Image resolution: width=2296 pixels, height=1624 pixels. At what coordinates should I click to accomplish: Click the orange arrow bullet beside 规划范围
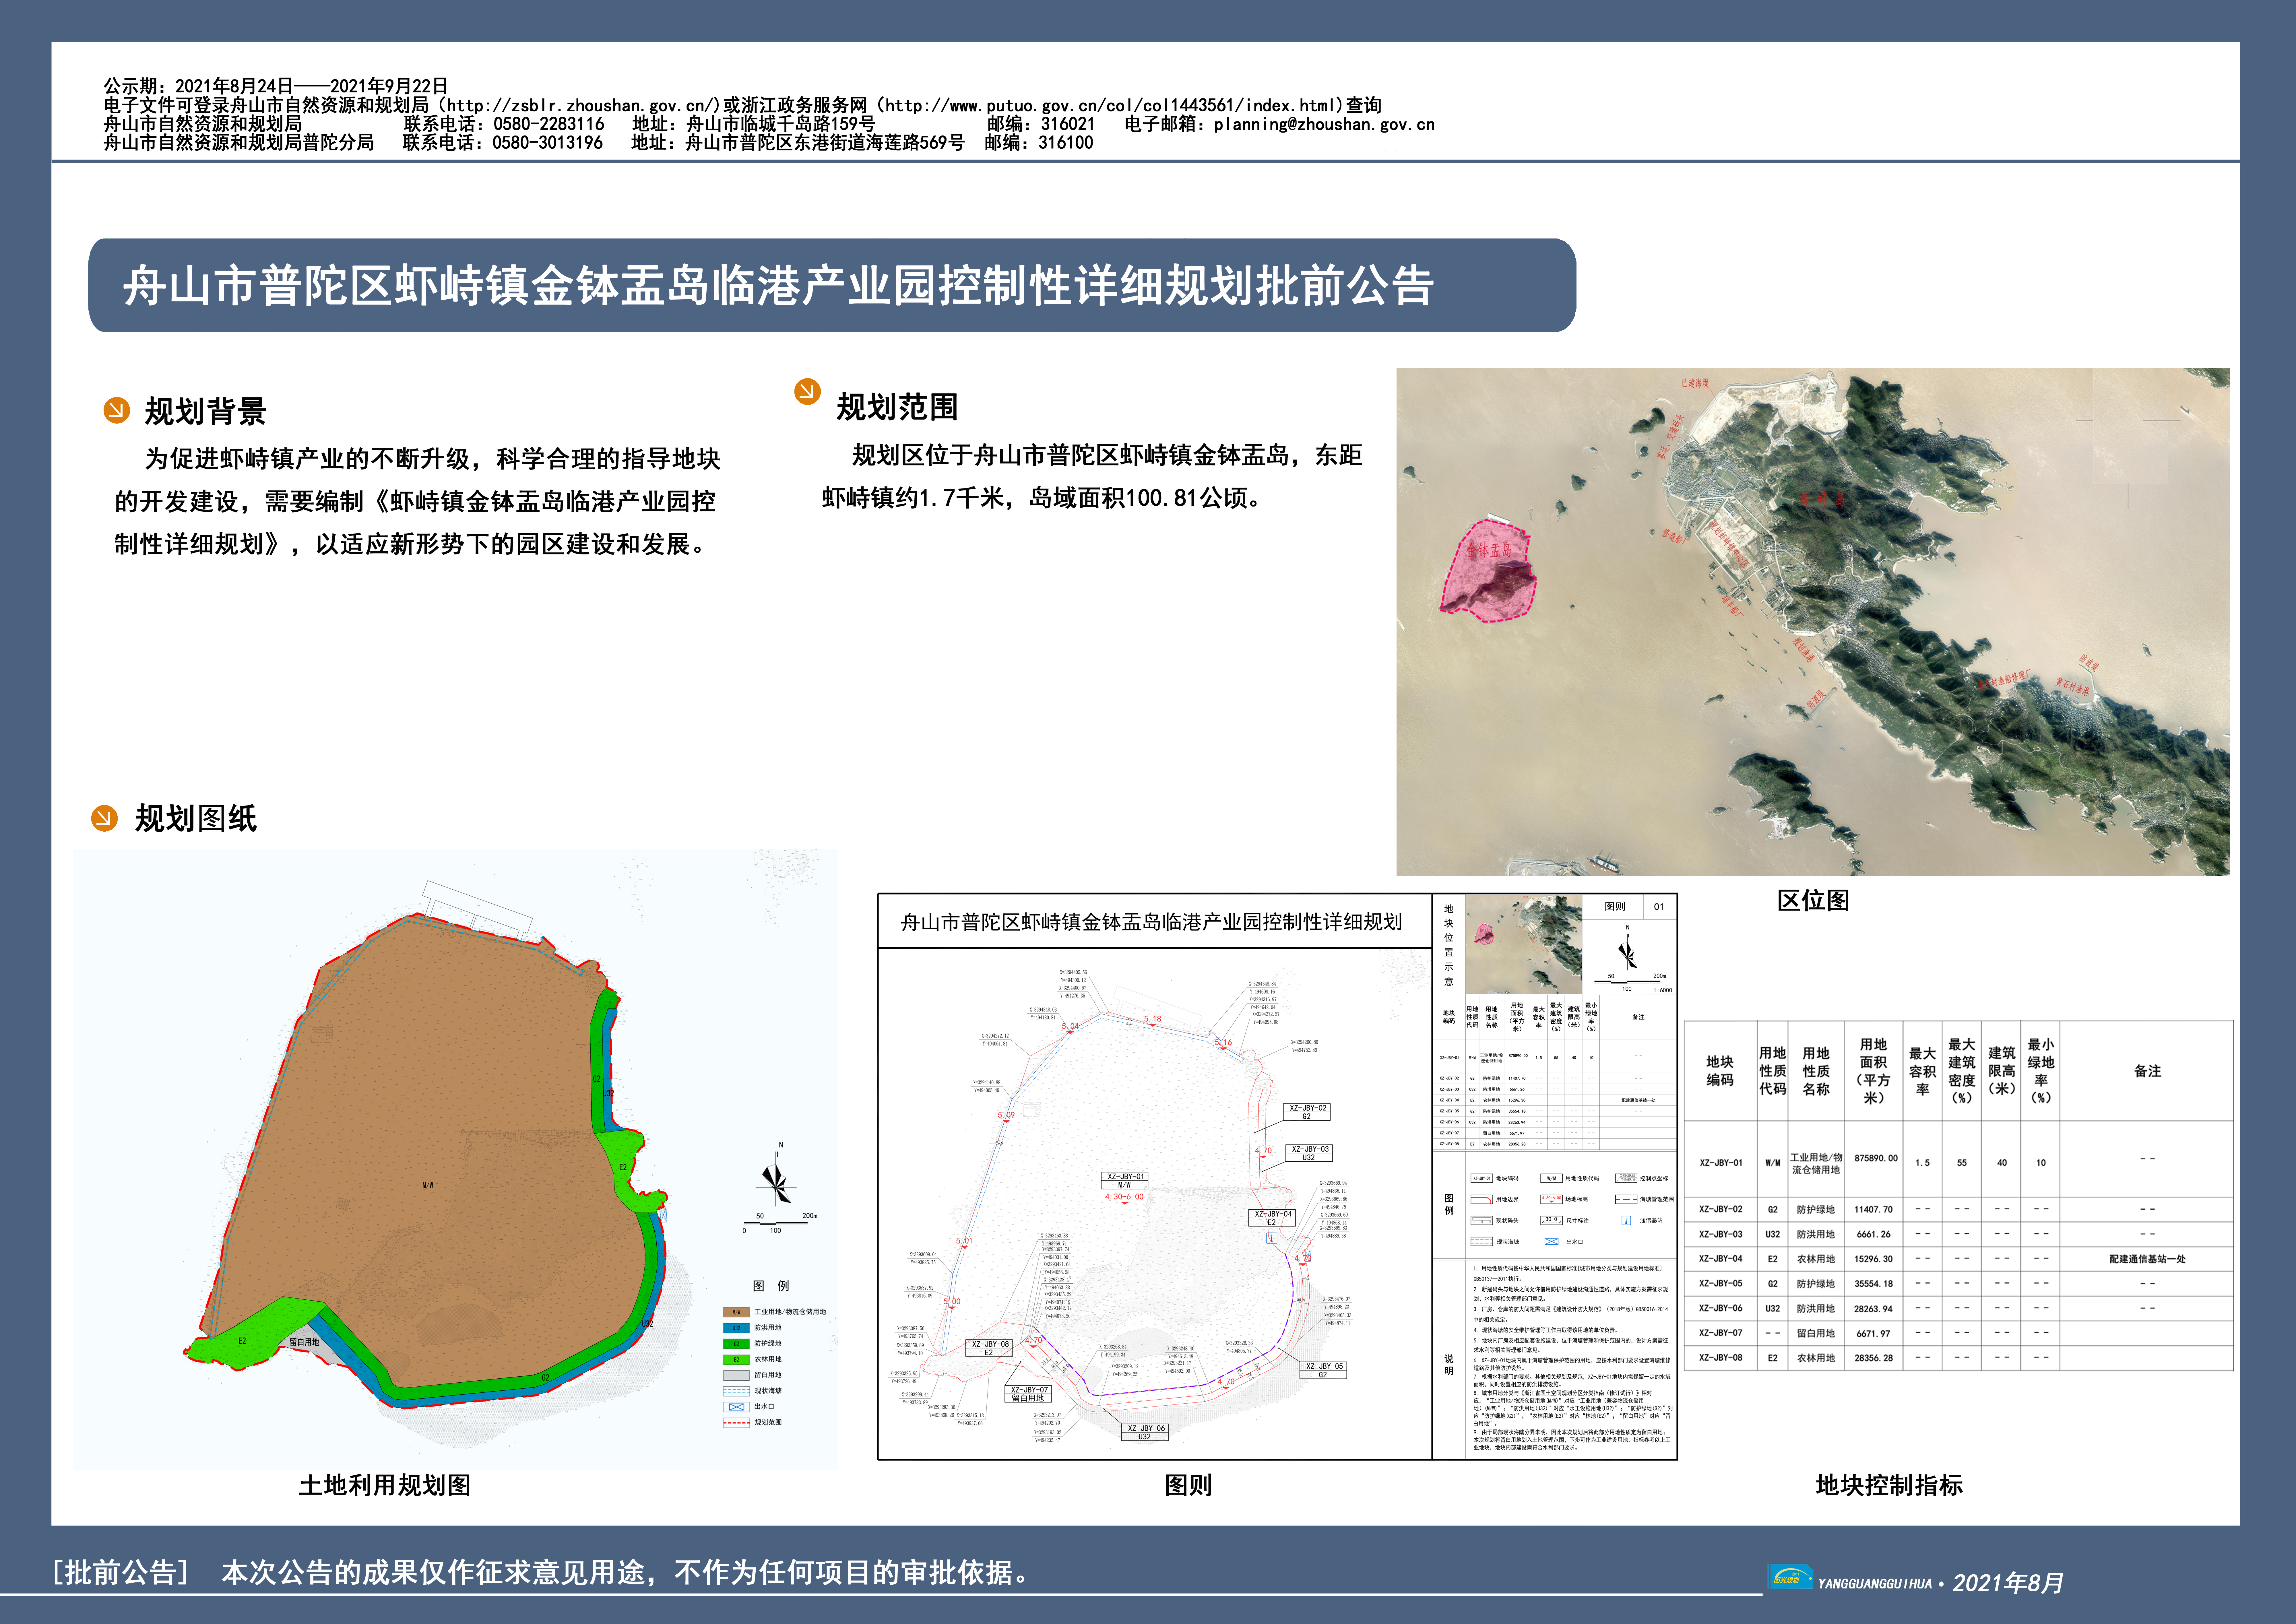pos(807,391)
